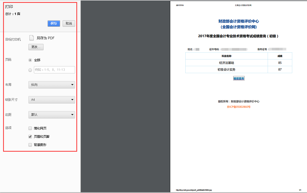Open the 边距 margins dropdown showing 默认
Screen dimensions: 307x193
[52, 114]
